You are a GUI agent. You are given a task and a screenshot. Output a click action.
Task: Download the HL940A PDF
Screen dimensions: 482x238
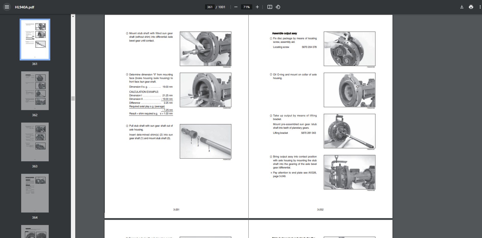coord(462,7)
